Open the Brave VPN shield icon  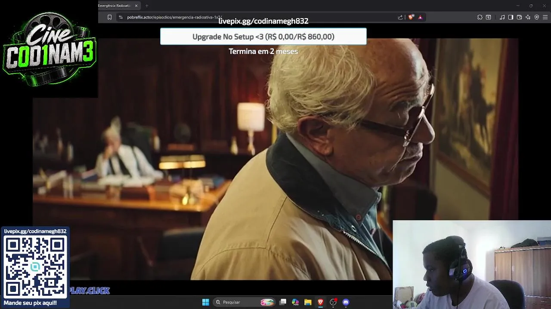(x=537, y=17)
